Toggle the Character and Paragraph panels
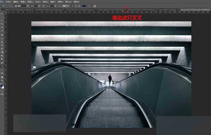This screenshot has height=135, width=211. click(95, 6)
